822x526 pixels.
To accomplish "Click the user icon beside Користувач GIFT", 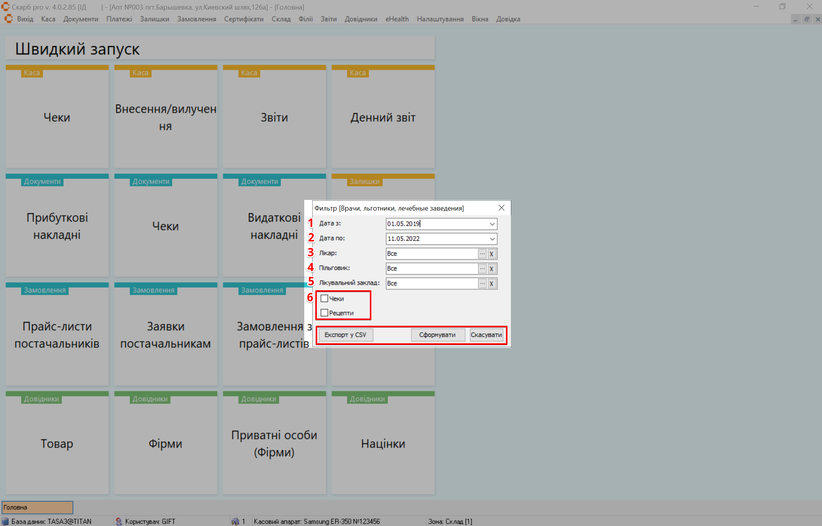I will [119, 521].
